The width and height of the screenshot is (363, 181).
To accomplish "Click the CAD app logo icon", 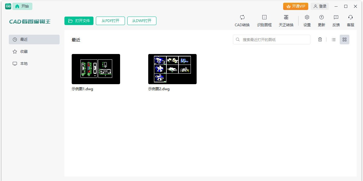I will [8, 6].
